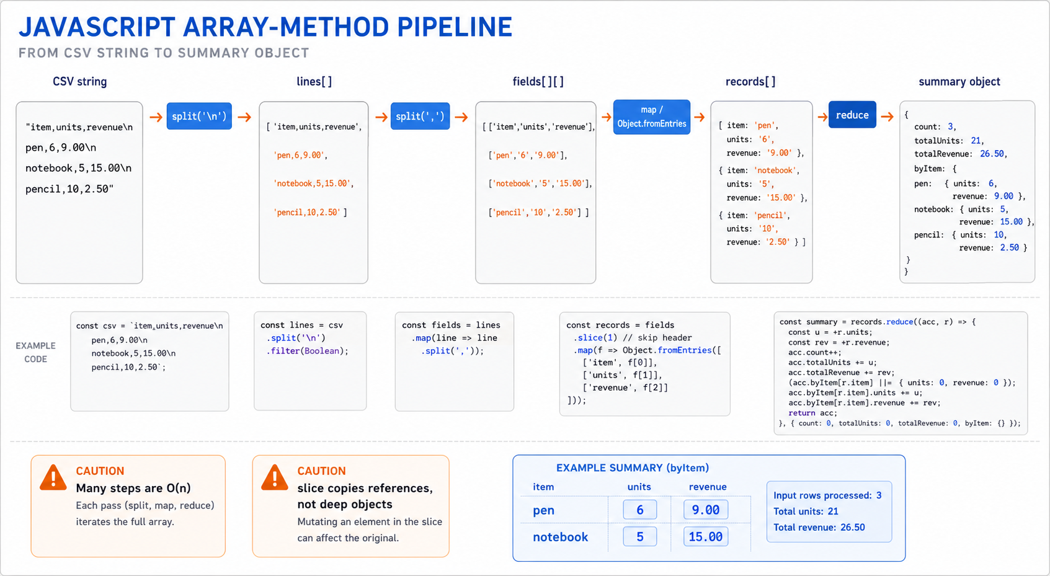Click the "Many steps are O(n)" heading

pyautogui.click(x=133, y=488)
